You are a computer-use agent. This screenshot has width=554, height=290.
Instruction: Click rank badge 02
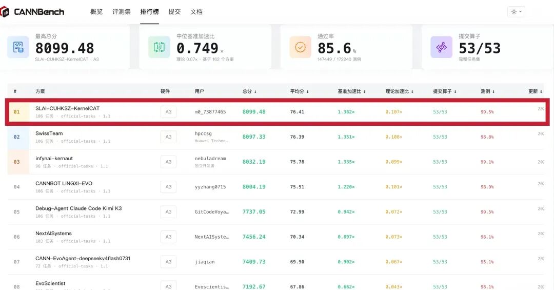tap(16, 137)
